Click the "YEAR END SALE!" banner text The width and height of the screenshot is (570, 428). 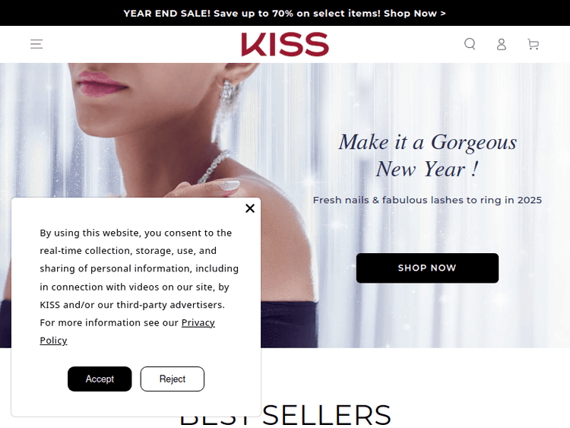167,14
